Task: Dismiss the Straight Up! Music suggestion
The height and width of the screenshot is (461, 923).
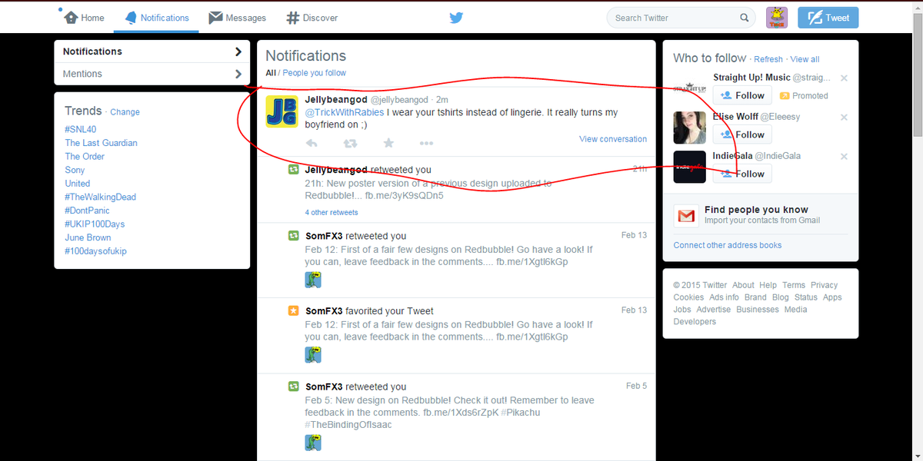Action: [844, 78]
